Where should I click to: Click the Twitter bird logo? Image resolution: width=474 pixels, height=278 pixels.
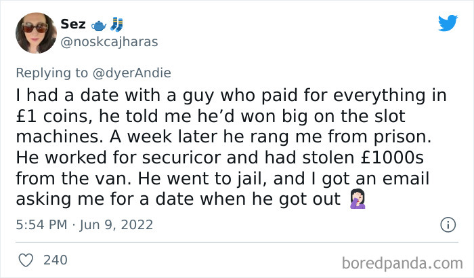pyautogui.click(x=448, y=22)
